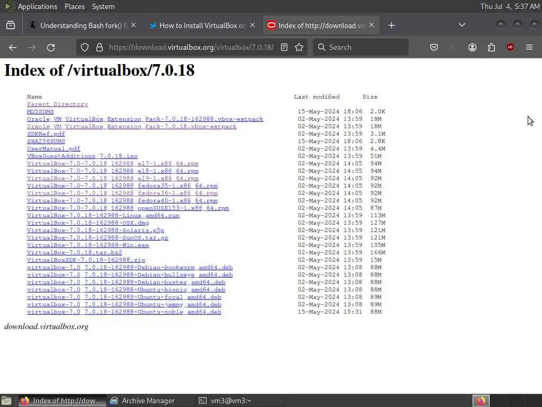The image size is (542, 407).
Task: Open the System menu in the top panel
Action: tap(103, 6)
